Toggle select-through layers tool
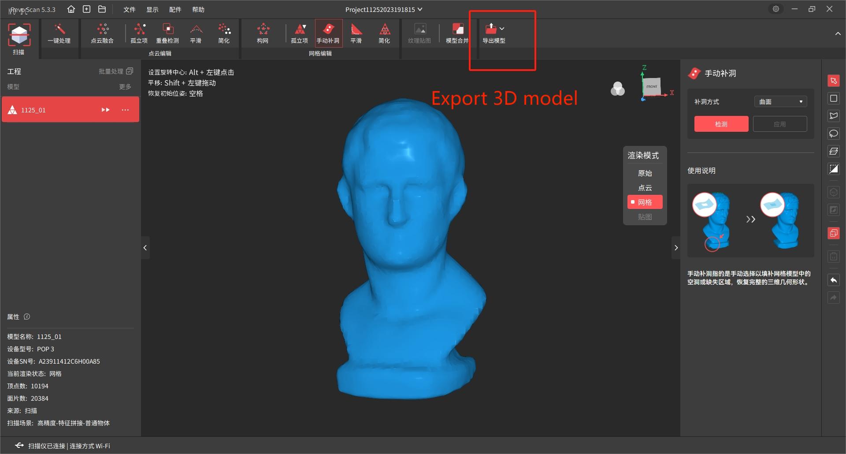 tap(834, 151)
